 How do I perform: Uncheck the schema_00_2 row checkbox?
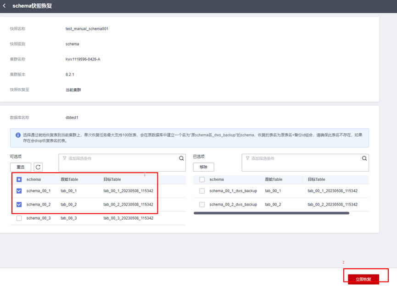[x=19, y=205]
